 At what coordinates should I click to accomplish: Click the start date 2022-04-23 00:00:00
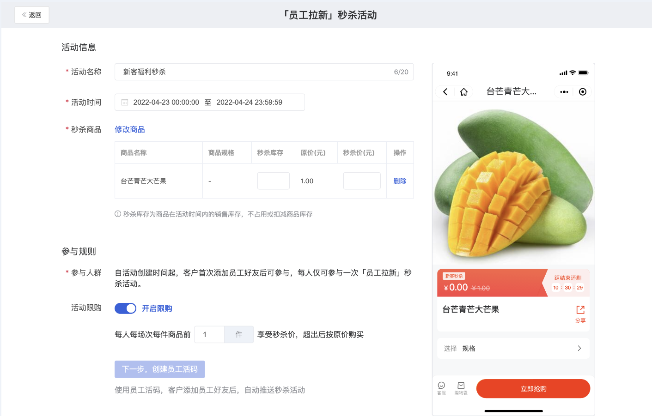coord(166,102)
